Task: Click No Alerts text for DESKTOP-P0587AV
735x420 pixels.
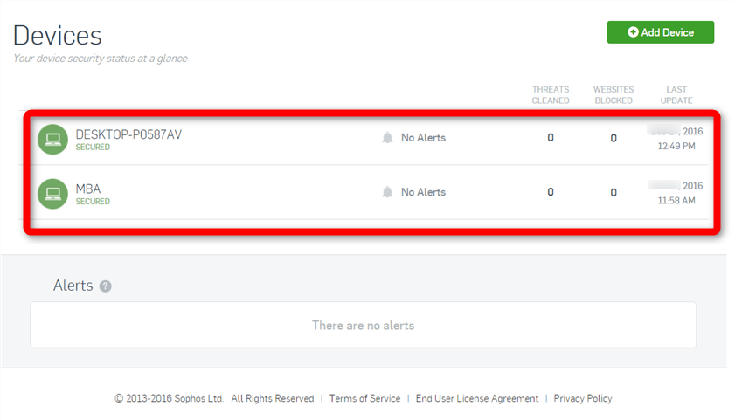Action: pyautogui.click(x=423, y=138)
